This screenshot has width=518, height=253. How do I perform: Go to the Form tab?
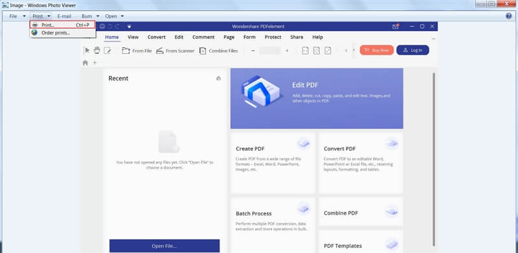[249, 37]
